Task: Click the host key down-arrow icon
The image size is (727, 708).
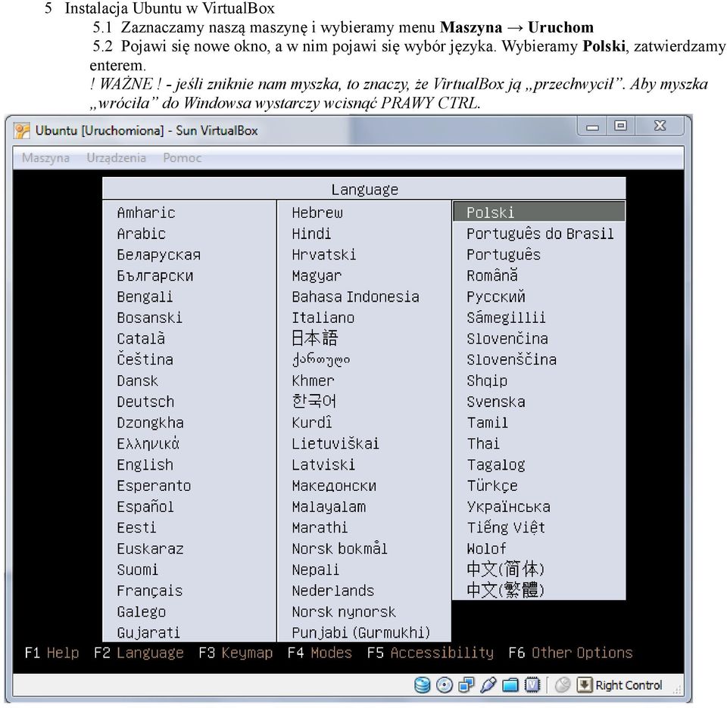Action: pos(584,685)
